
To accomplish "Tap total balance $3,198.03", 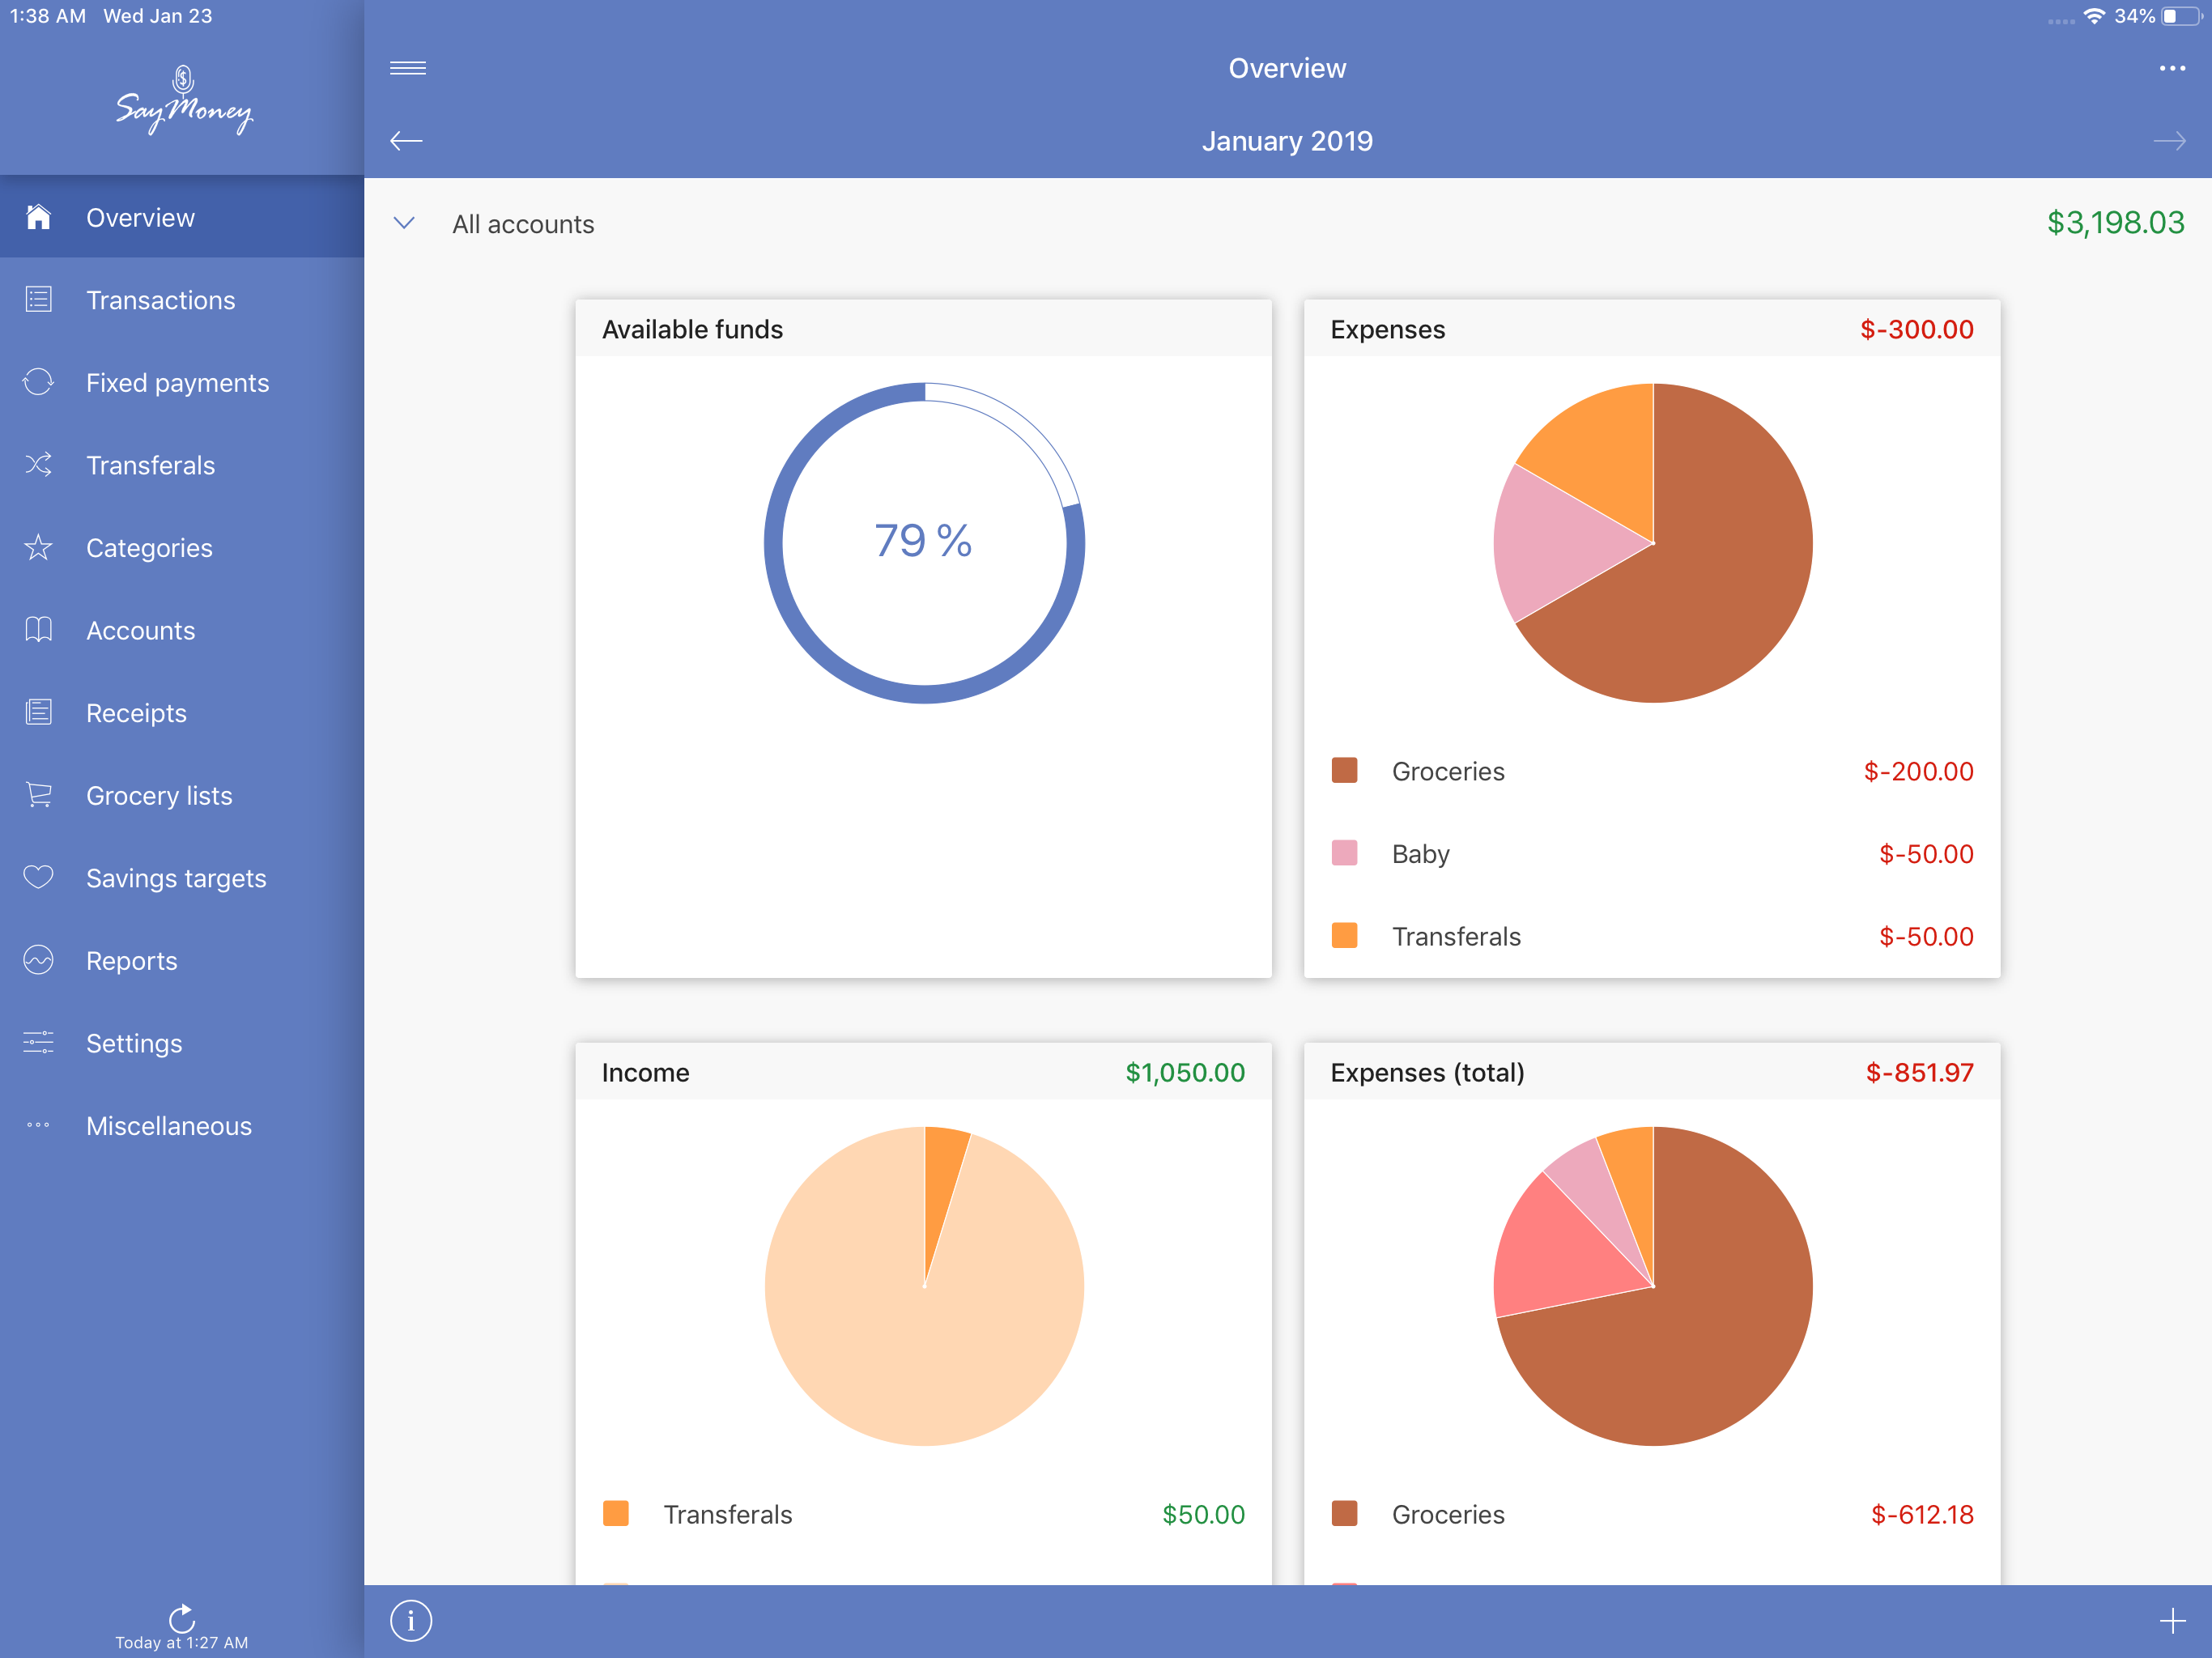I will [2115, 222].
